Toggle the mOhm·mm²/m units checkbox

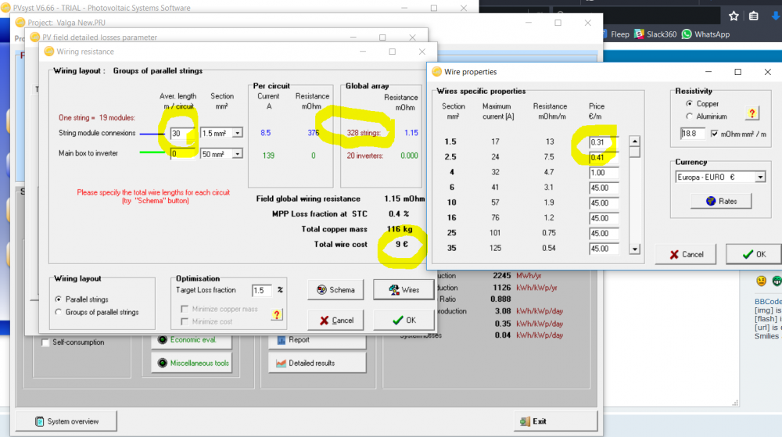716,134
